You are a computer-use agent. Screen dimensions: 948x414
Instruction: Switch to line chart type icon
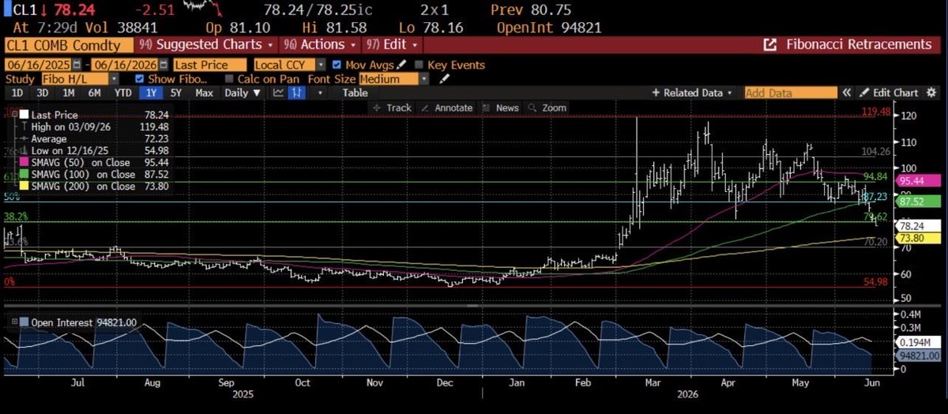(278, 92)
